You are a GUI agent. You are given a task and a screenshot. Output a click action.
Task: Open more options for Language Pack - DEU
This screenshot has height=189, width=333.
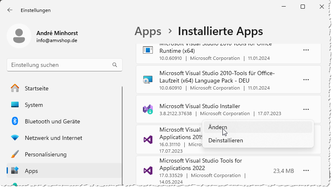pos(306,80)
